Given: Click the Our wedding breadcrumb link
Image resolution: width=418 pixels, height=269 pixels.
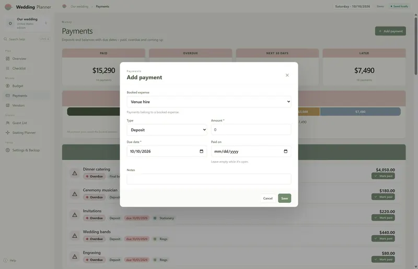Looking at the screenshot, I should [x=79, y=6].
